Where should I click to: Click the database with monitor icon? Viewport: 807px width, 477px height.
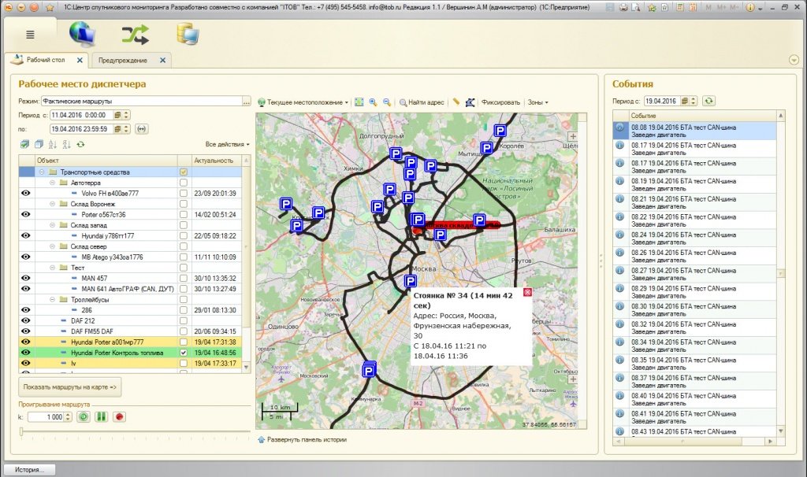pos(188,34)
